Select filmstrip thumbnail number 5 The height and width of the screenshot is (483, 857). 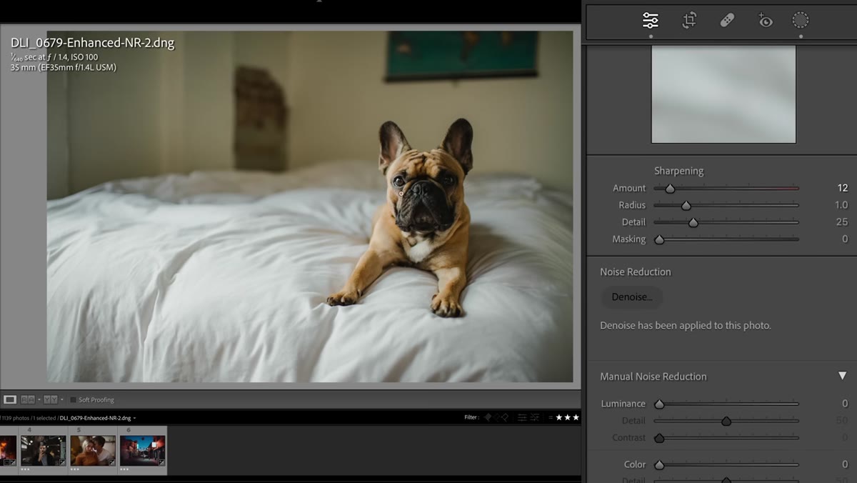click(x=93, y=450)
